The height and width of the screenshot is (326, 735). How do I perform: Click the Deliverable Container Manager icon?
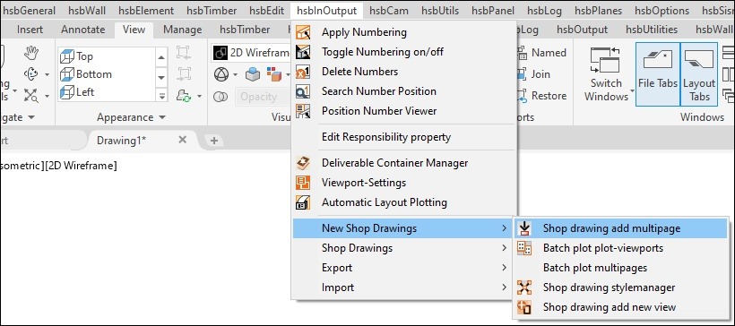tap(303, 163)
